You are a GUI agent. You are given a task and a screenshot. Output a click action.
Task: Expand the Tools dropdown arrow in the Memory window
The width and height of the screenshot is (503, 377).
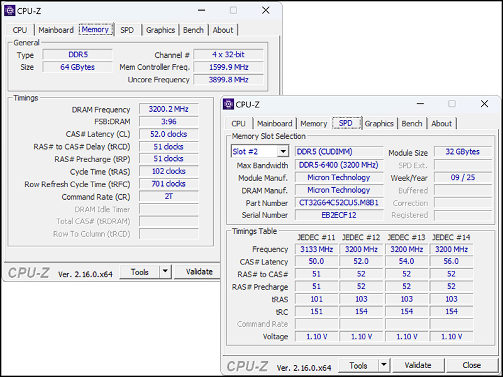[x=165, y=272]
